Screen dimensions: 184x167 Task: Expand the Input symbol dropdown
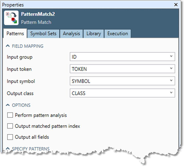(122, 81)
